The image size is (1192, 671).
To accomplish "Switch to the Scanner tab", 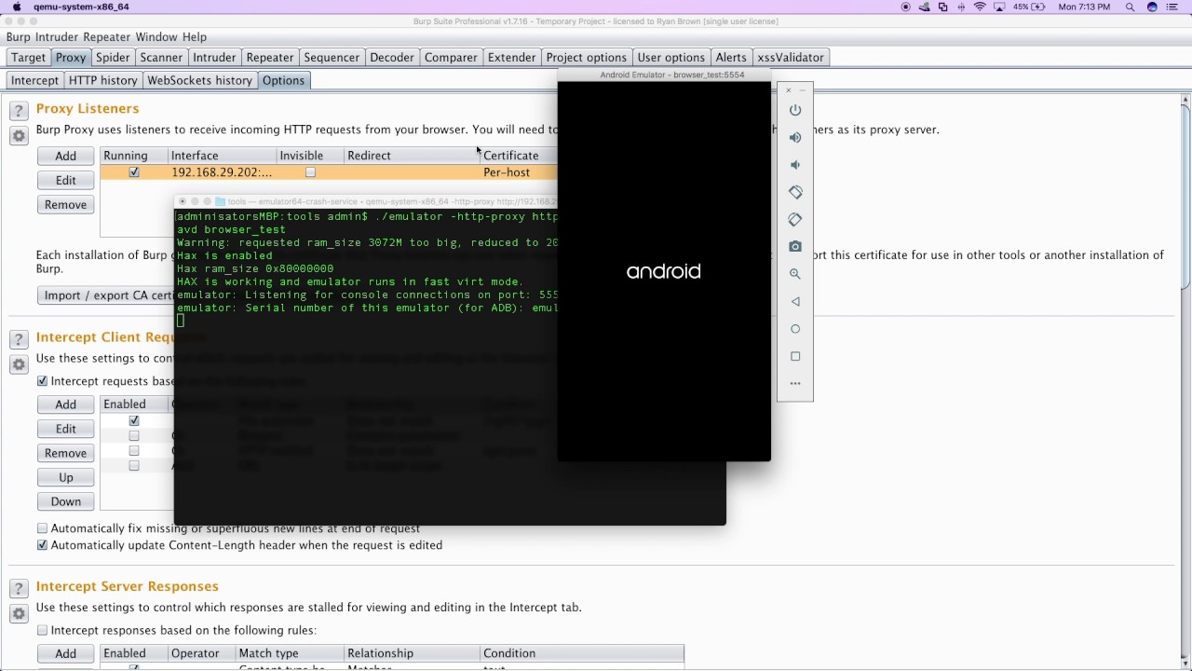I will tap(161, 58).
